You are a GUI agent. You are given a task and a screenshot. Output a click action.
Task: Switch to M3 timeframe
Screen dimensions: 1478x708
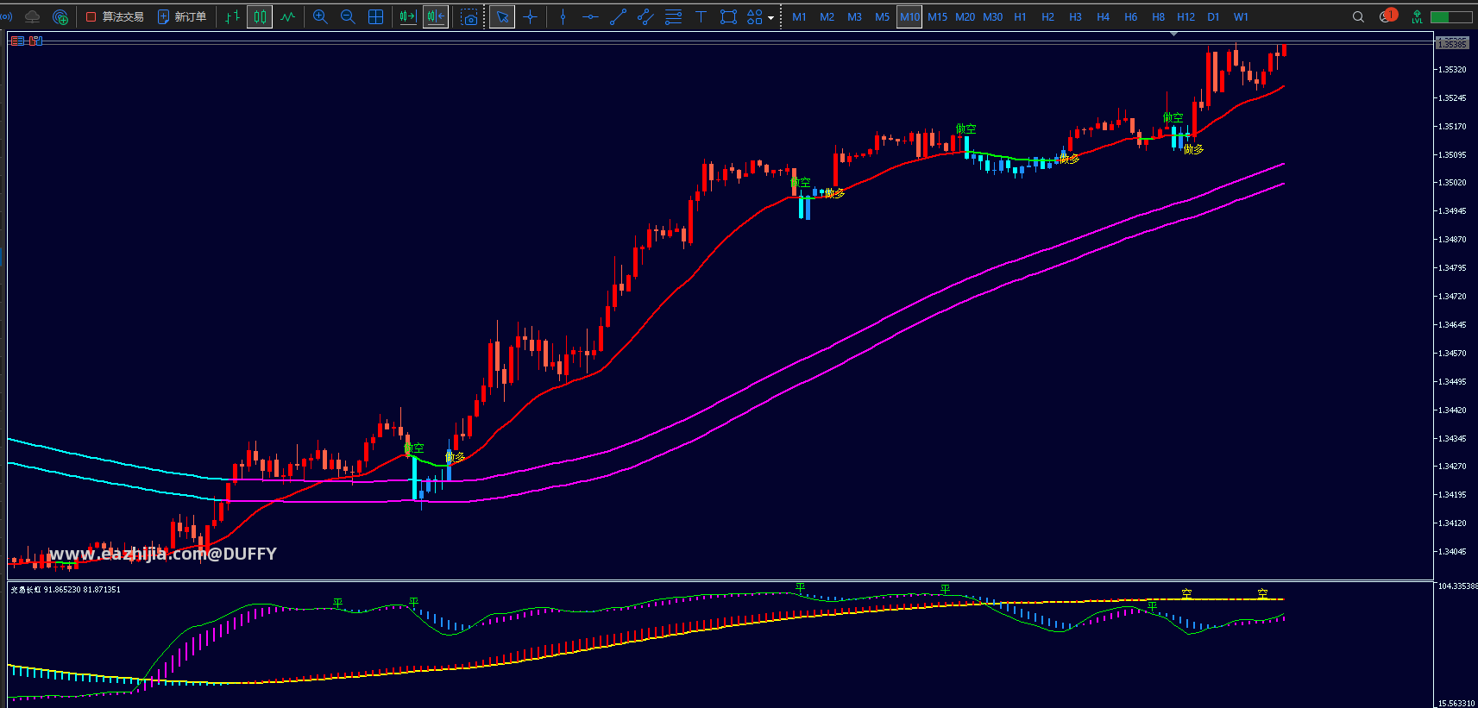pyautogui.click(x=854, y=16)
